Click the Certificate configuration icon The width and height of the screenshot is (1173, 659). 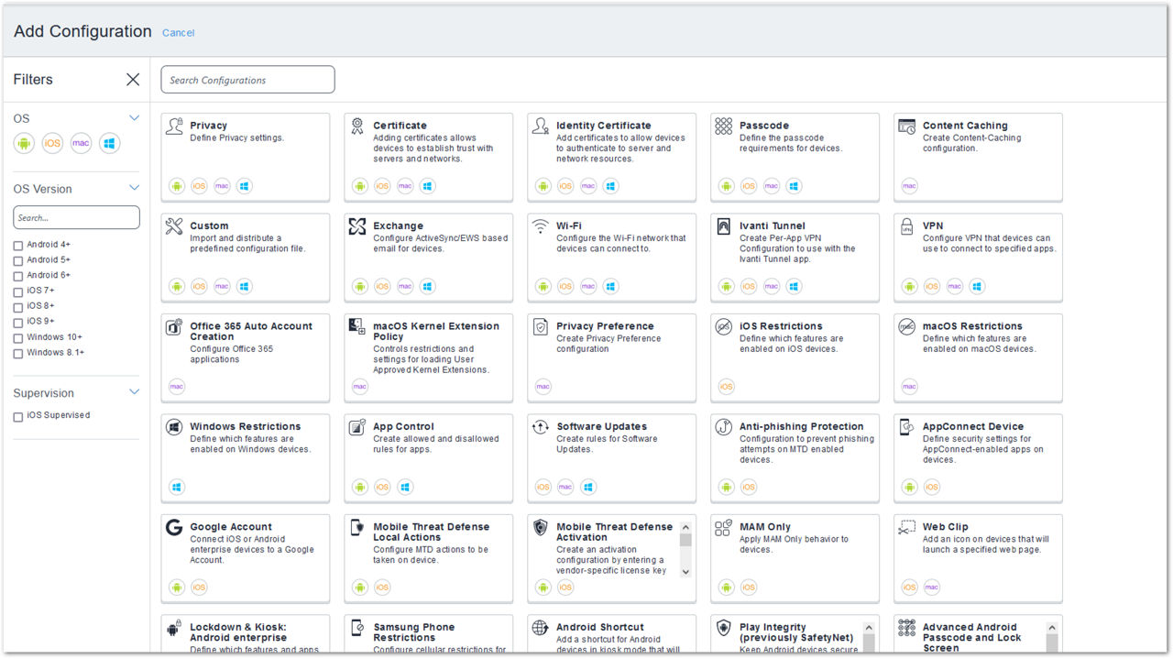pos(357,126)
